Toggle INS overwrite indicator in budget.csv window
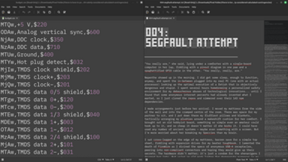Viewport: 288px width, 162px height. tap(140, 160)
